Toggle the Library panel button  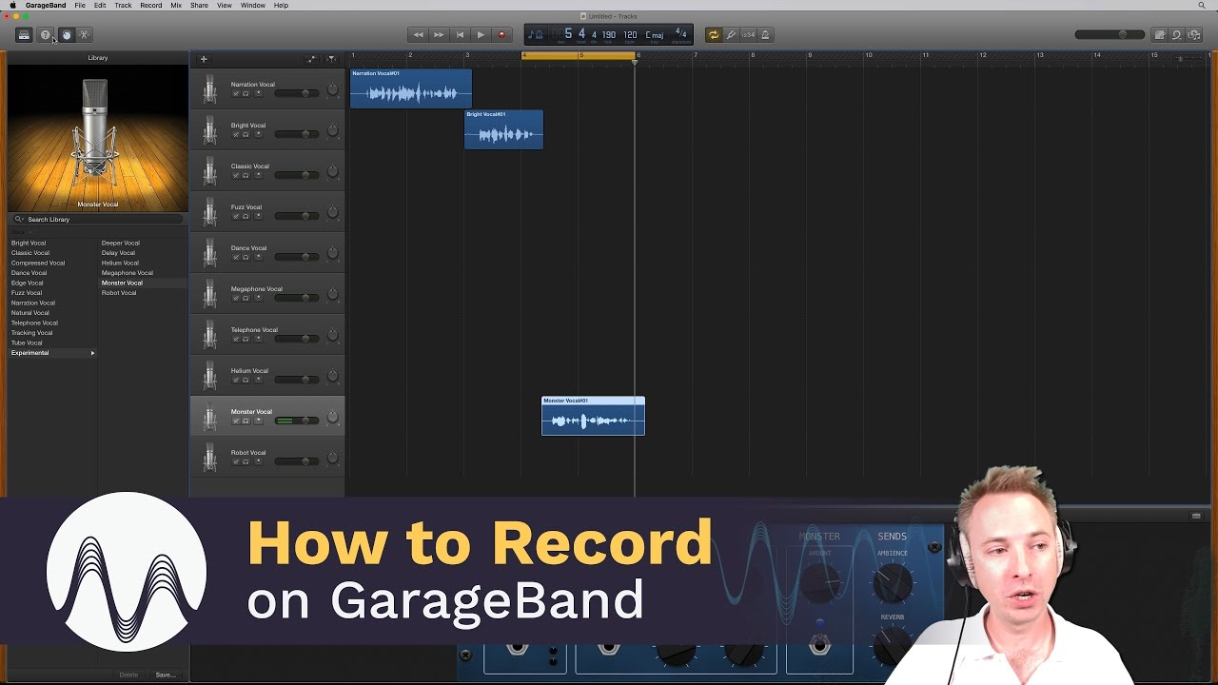[x=25, y=35]
